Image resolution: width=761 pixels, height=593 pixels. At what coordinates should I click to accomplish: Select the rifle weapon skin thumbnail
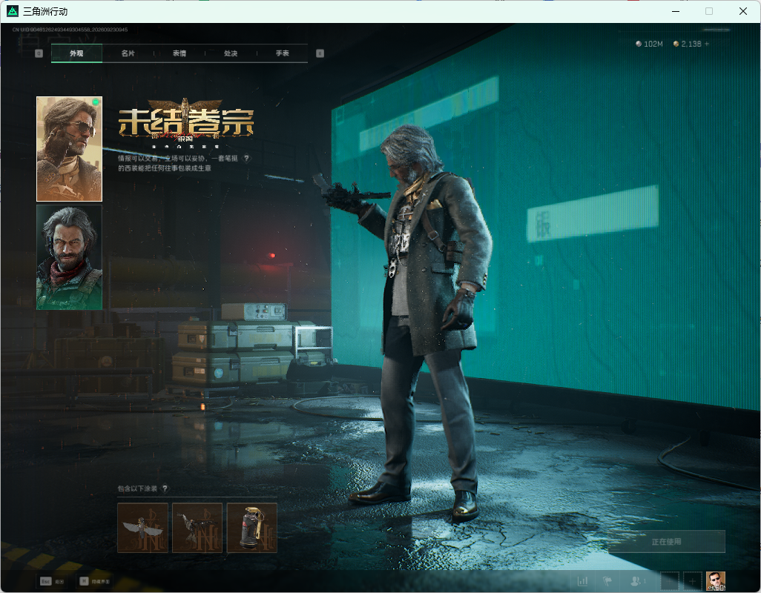(197, 528)
